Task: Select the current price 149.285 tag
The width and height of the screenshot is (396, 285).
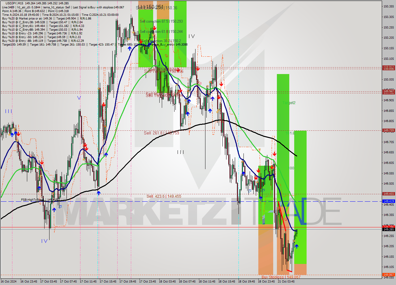Action: 389,229
